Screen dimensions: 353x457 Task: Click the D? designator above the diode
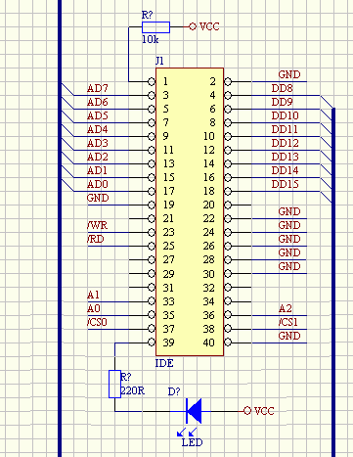point(174,391)
